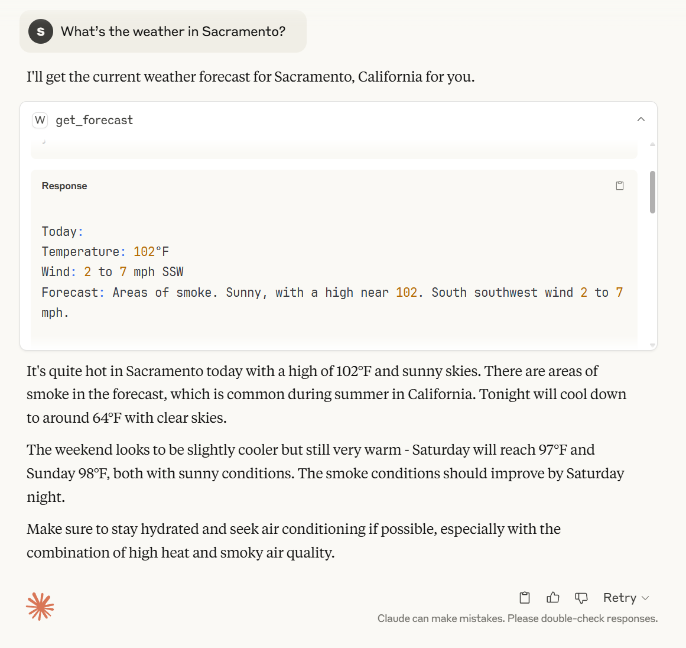Screen dimensions: 686x648
Task: Click the orange Claude starburst logo
Action: point(40,607)
